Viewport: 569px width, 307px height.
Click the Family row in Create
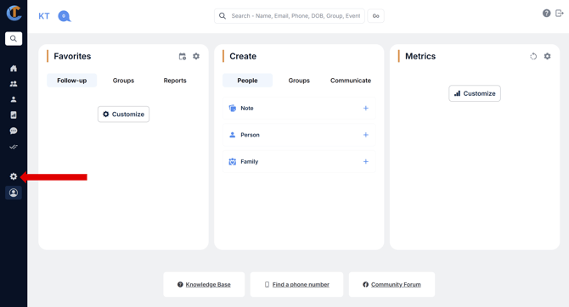(x=299, y=162)
